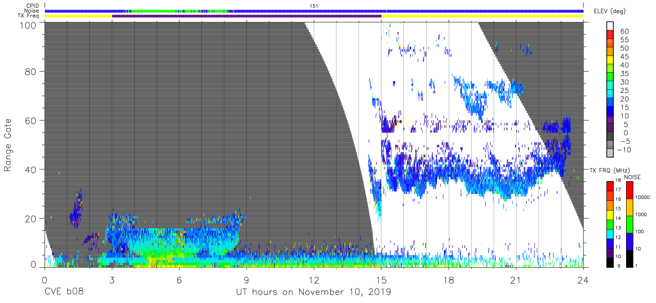The width and height of the screenshot is (656, 303).
Task: Click the "9" tick on the UT hours axis
Action: (x=246, y=279)
